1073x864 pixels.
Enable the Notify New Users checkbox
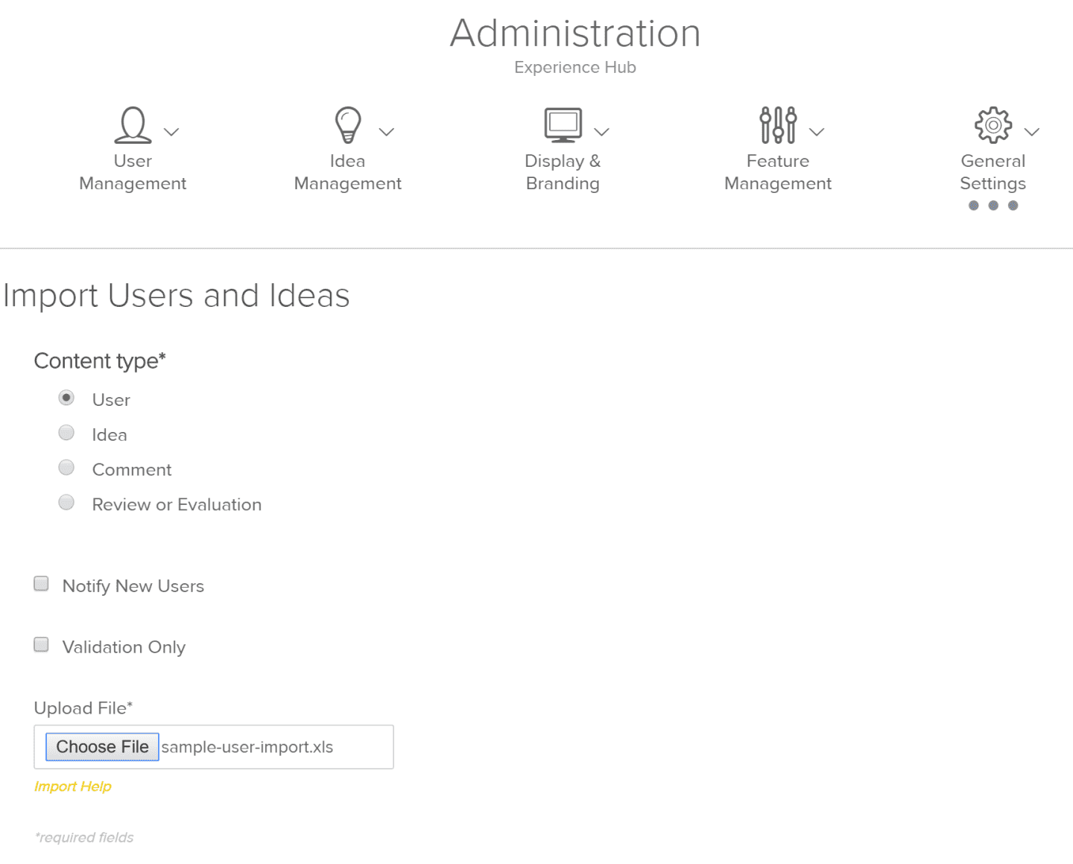point(42,584)
